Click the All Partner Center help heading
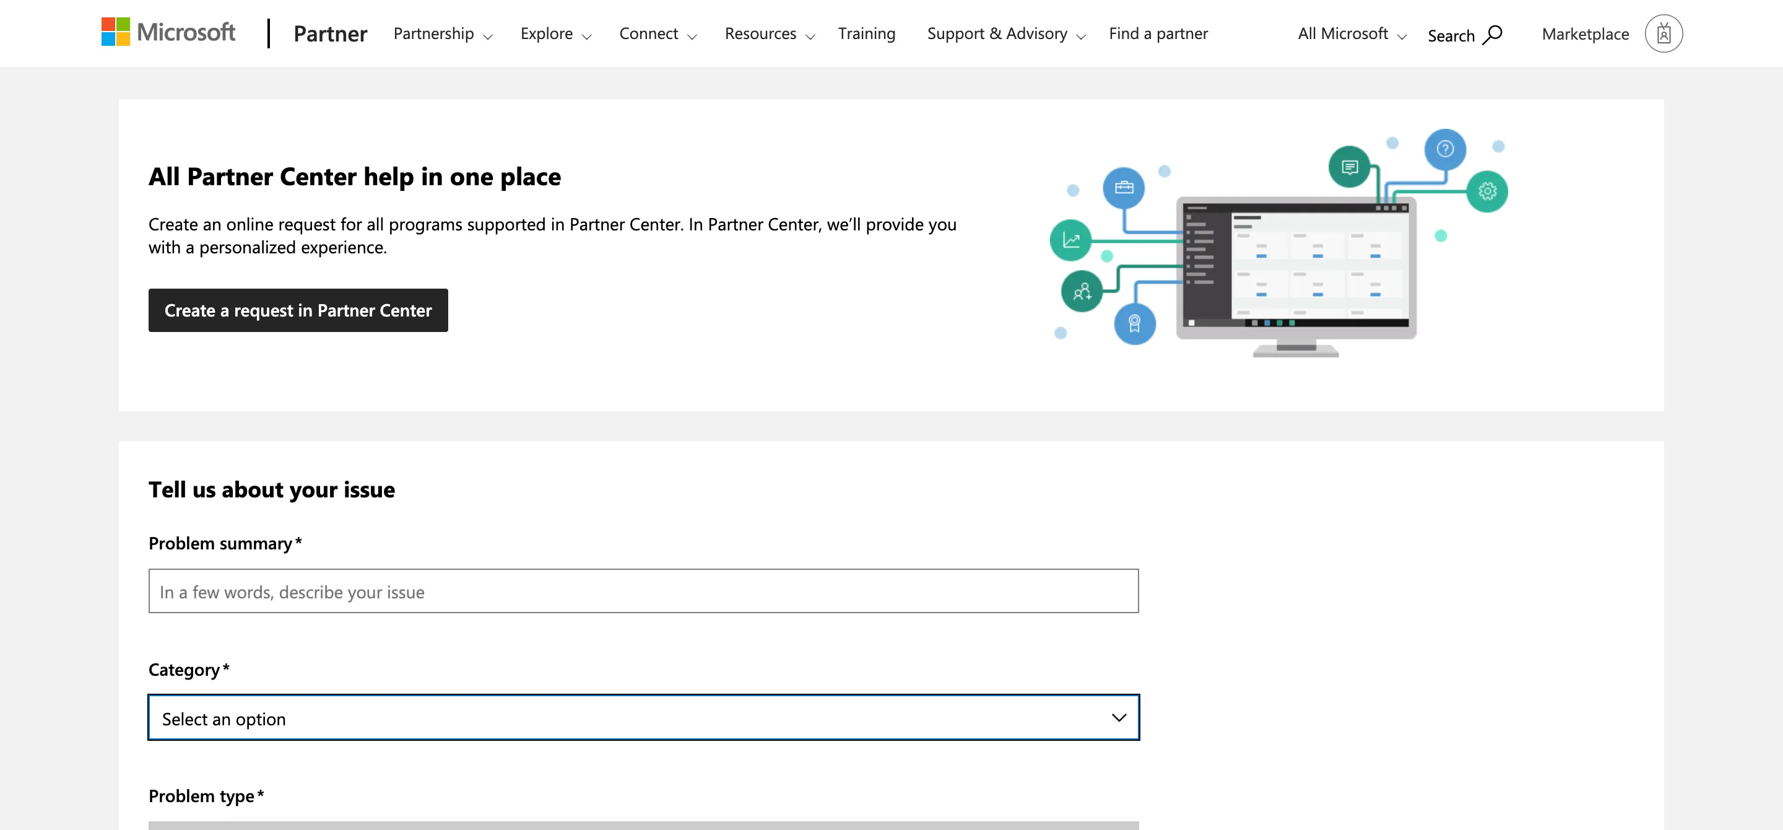Viewport: 1783px width, 830px height. [354, 177]
